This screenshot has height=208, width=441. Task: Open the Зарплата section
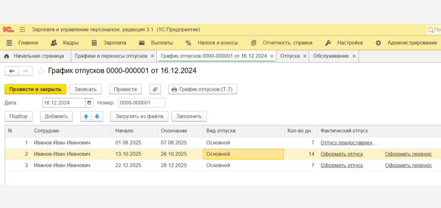point(115,43)
